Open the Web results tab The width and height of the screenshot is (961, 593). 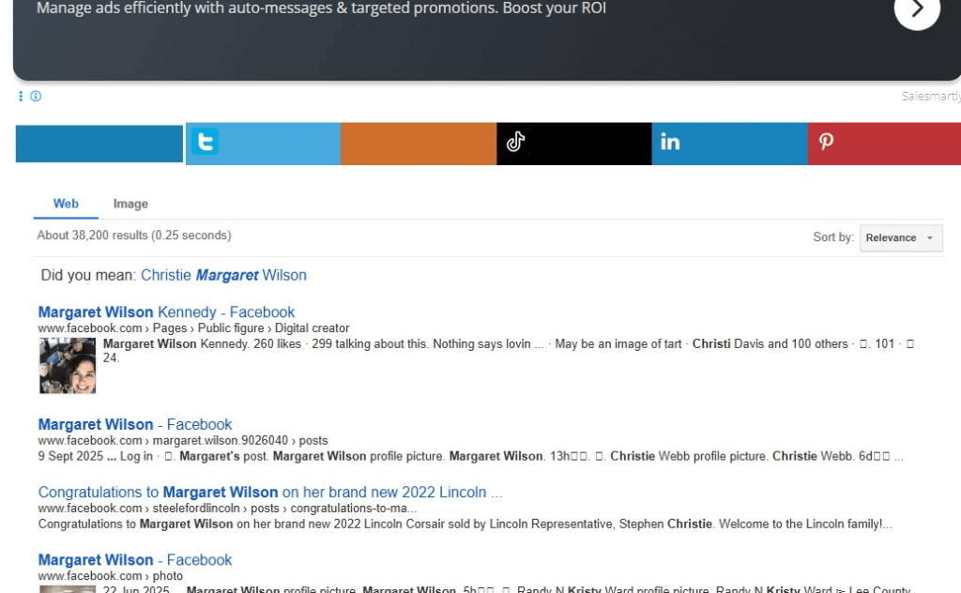tap(66, 204)
